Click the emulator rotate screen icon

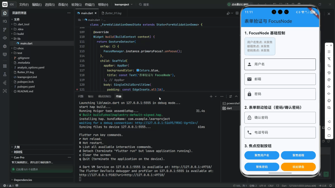[x=329, y=101]
